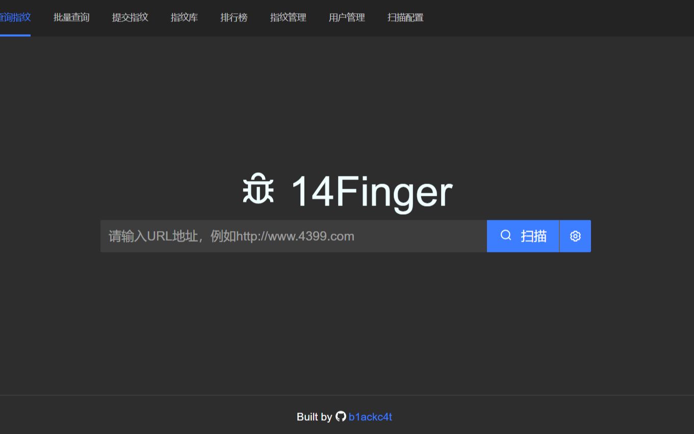
Task: Switch to the 批量查询 tab
Action: tap(71, 17)
